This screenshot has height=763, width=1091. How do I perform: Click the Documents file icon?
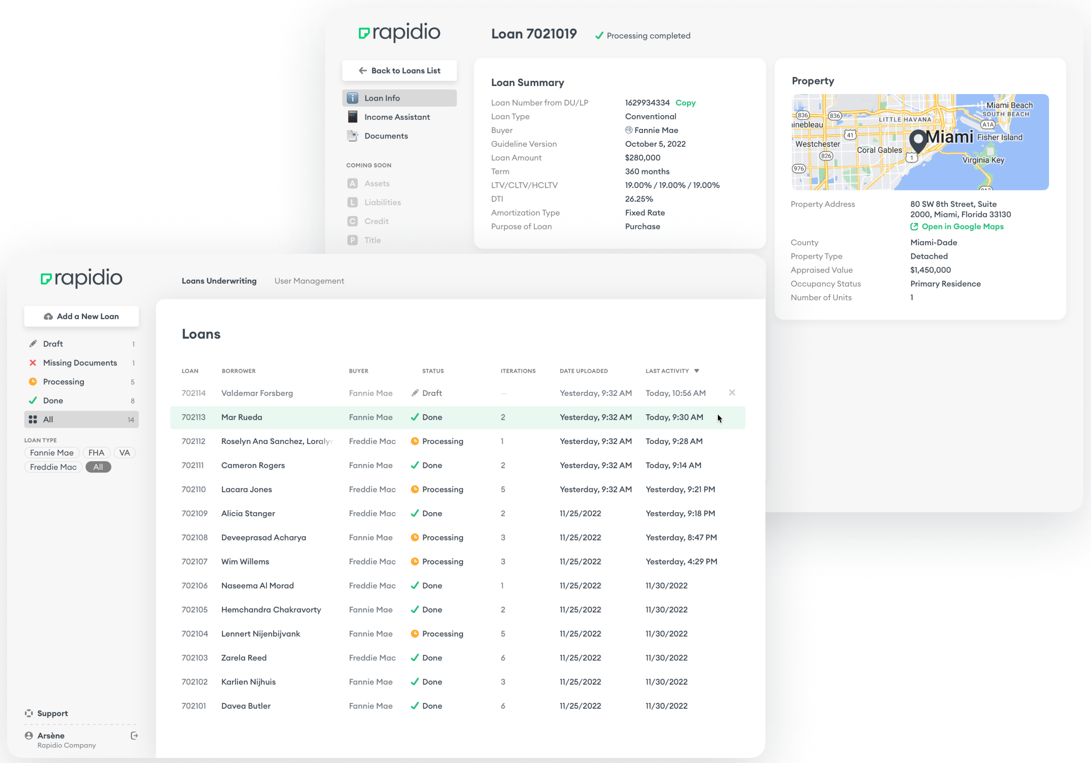click(x=352, y=136)
